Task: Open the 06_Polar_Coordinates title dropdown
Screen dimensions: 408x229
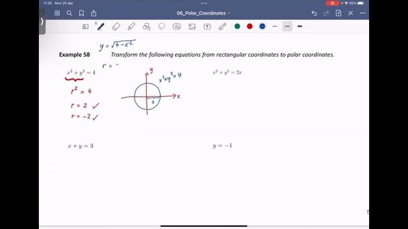Action: pyautogui.click(x=203, y=13)
